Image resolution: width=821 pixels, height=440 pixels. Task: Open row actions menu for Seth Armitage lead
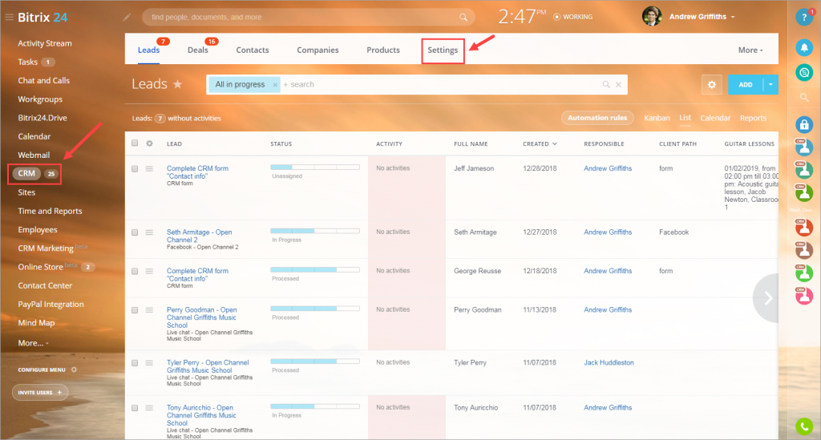149,232
